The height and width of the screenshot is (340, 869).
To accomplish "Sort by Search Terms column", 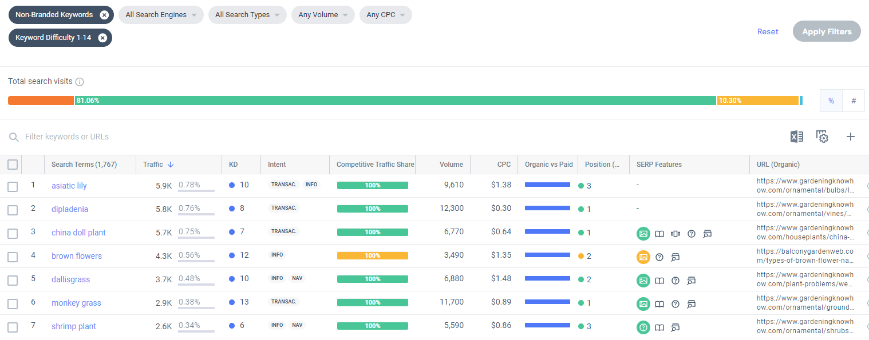I will 84,165.
